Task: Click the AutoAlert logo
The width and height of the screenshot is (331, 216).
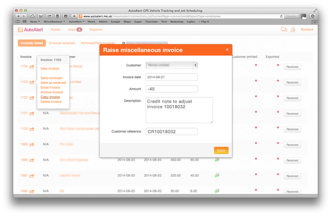Action: (30, 30)
